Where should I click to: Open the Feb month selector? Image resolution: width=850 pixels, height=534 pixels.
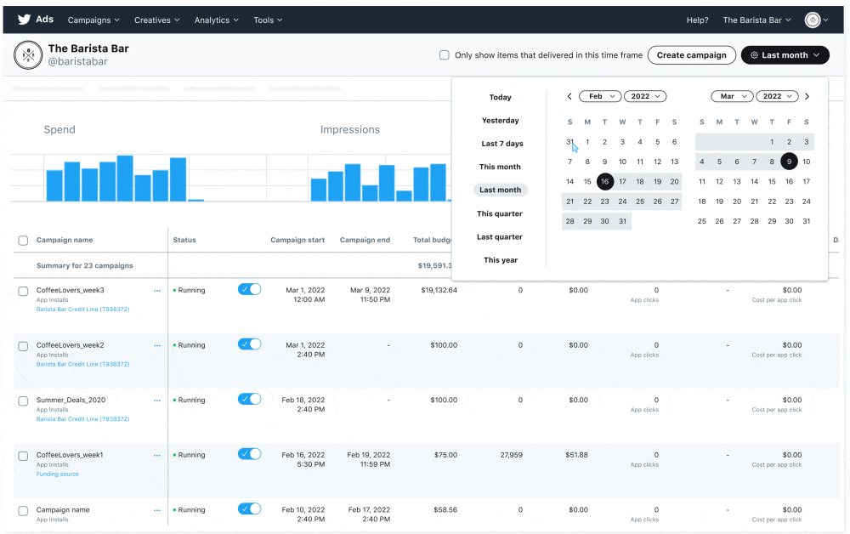click(601, 96)
